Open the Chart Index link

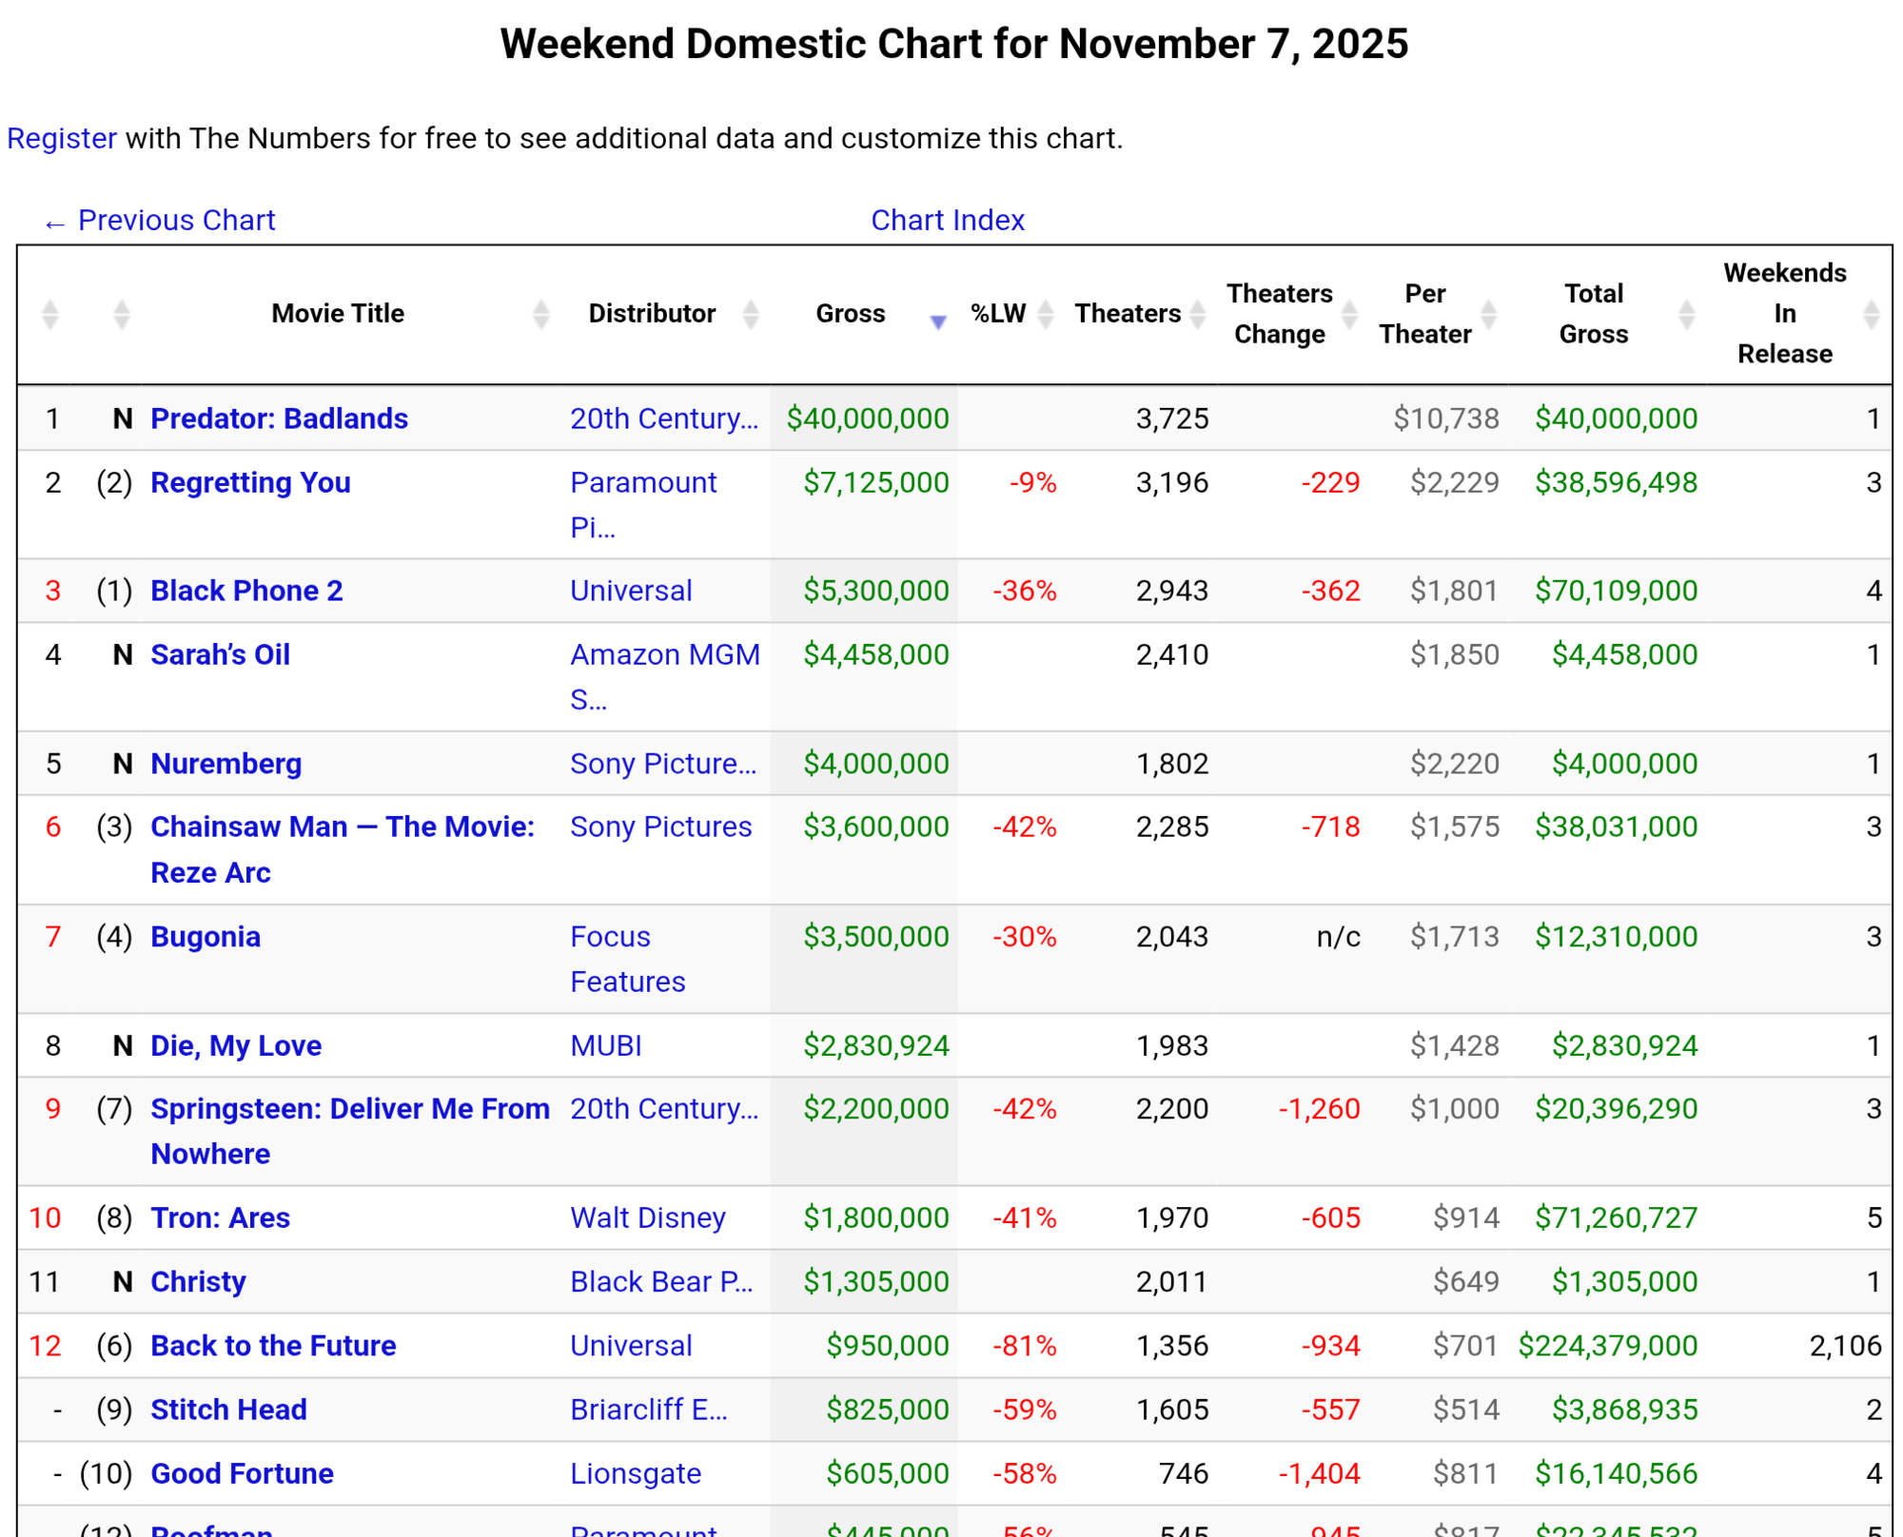click(x=948, y=221)
